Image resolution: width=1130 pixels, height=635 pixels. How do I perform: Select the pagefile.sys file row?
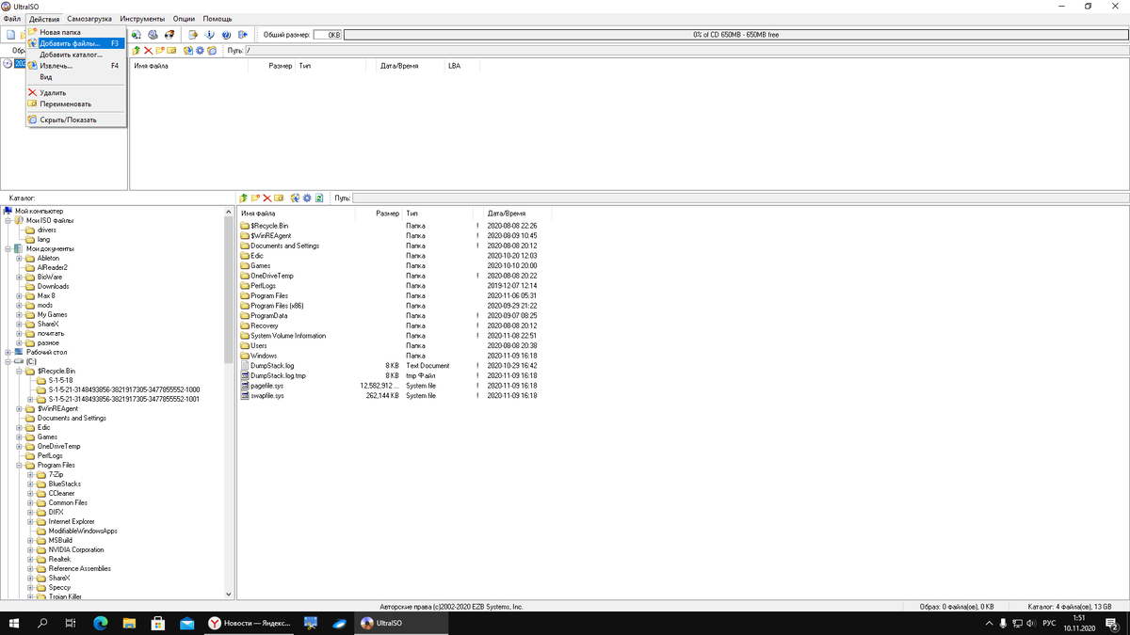[x=388, y=386]
